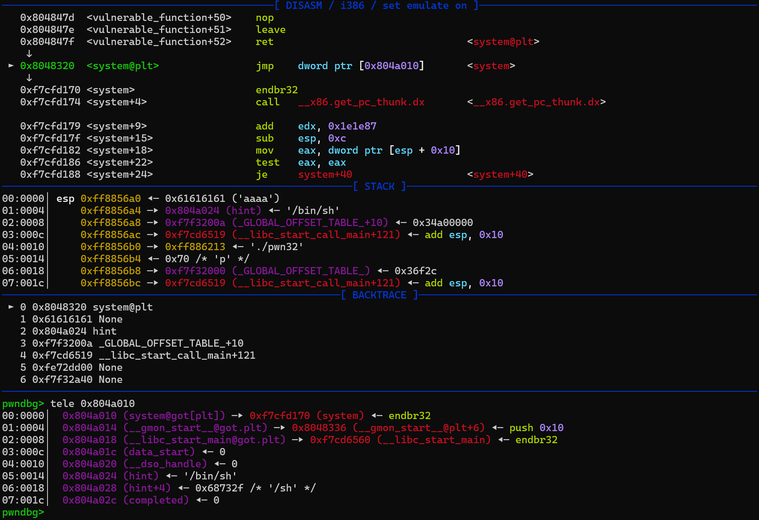The image size is (759, 520).
Task: Click the push 0x10 instruction in telescope output
Action: point(536,428)
